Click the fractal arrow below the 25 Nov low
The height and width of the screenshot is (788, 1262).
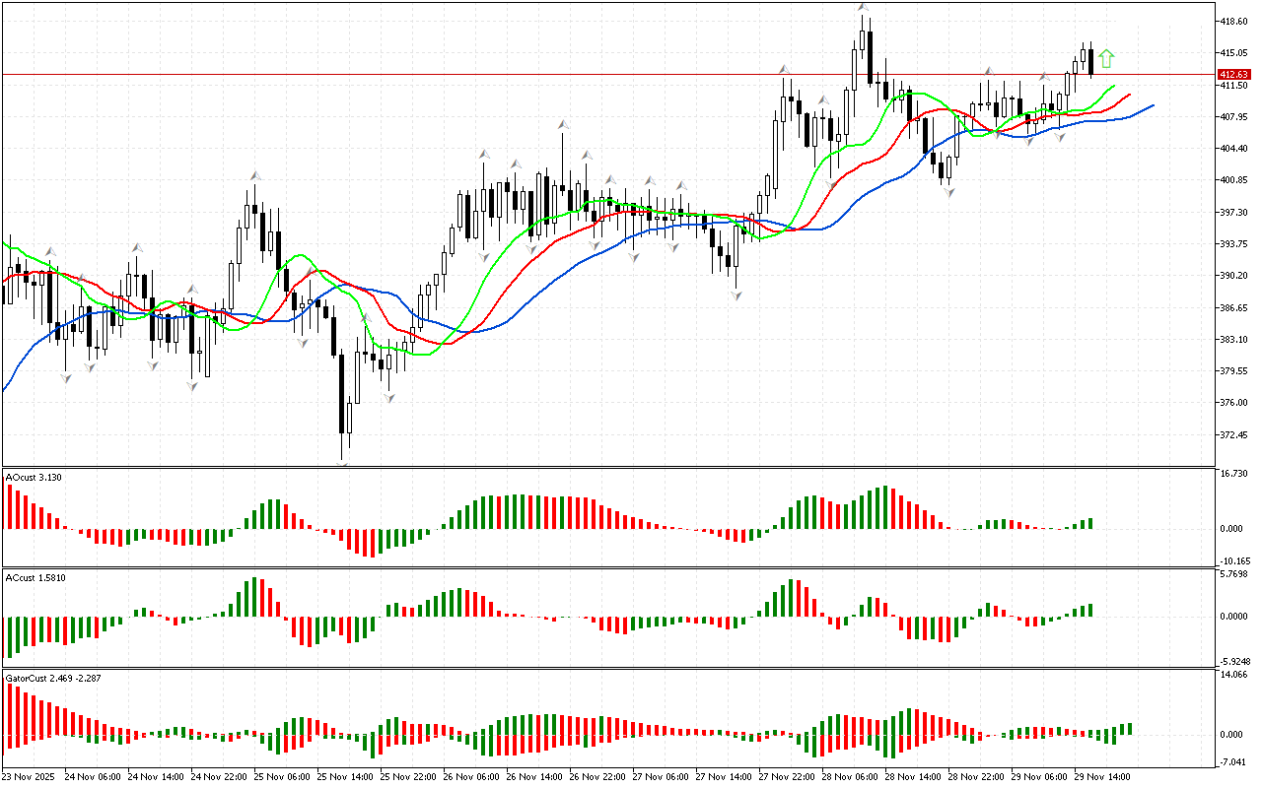tap(344, 465)
